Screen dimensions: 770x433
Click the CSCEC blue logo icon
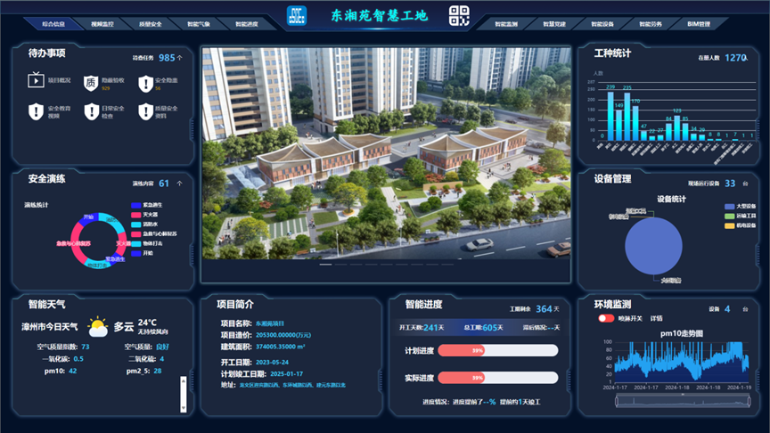click(297, 16)
